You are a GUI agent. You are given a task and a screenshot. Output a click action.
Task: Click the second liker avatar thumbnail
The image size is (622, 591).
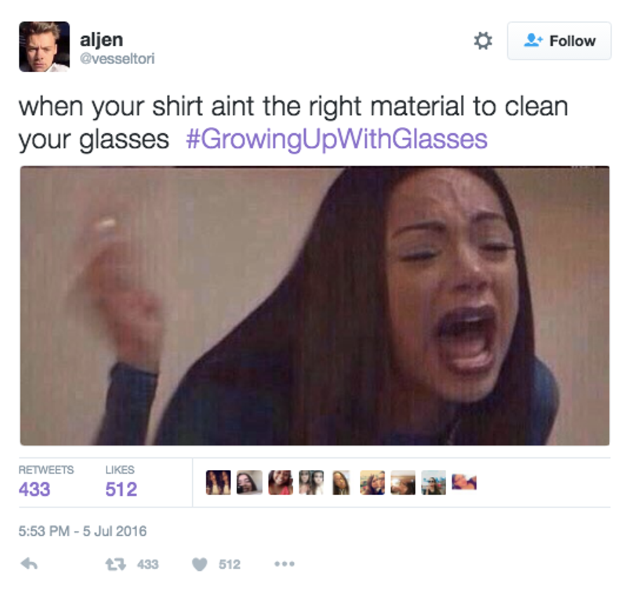(x=249, y=483)
